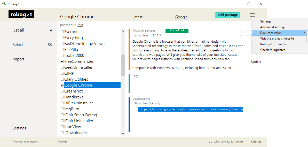Check the FastStone Image Viewer box

[62, 44]
